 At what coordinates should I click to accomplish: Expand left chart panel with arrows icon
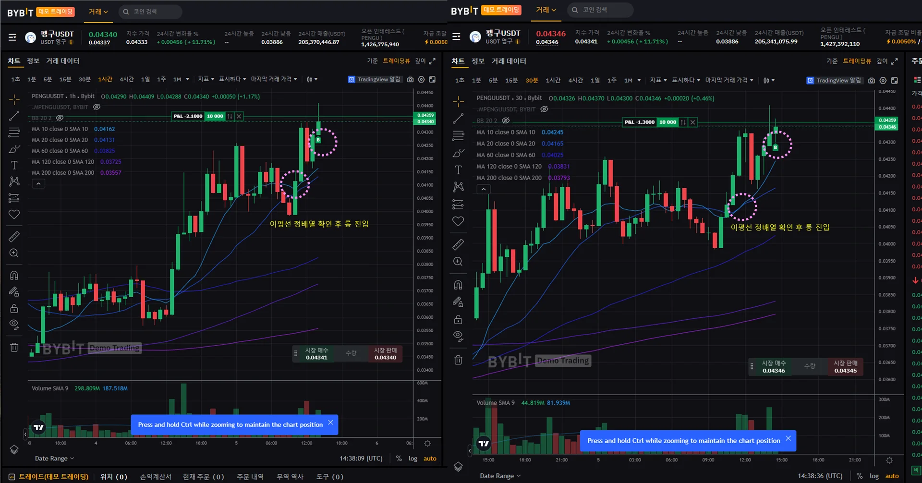click(x=432, y=61)
